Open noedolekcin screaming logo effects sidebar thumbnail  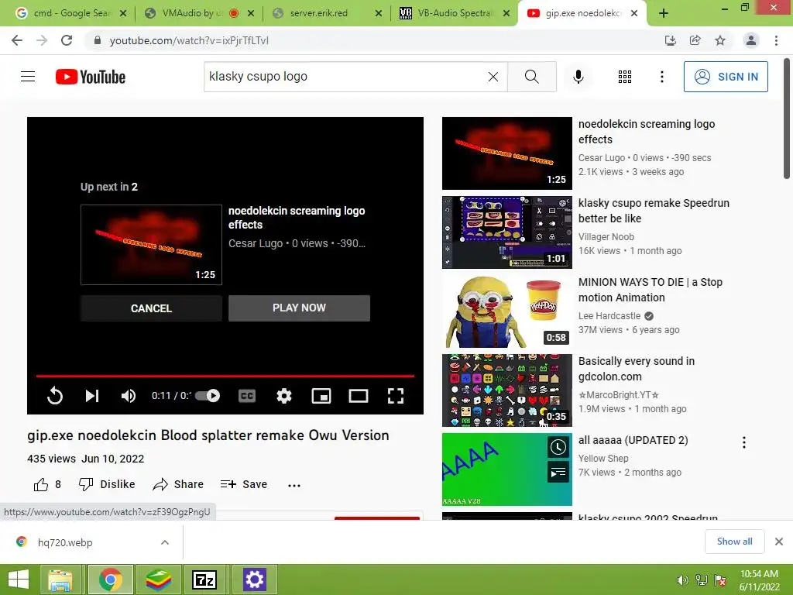[506, 153]
